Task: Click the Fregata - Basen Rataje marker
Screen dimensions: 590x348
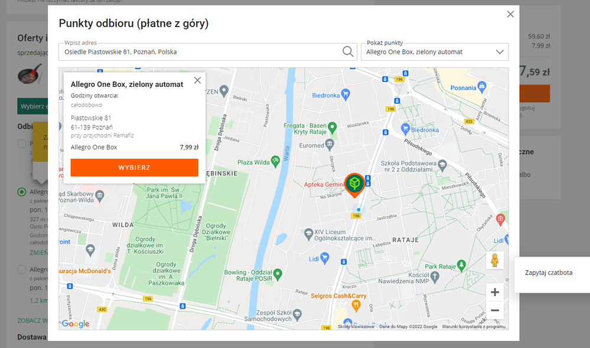Action: click(x=332, y=128)
